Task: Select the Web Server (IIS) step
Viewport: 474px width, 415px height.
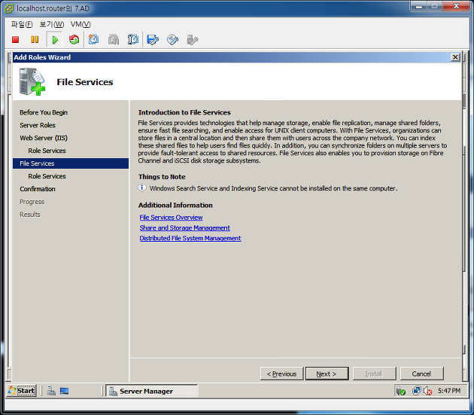Action: coord(44,138)
